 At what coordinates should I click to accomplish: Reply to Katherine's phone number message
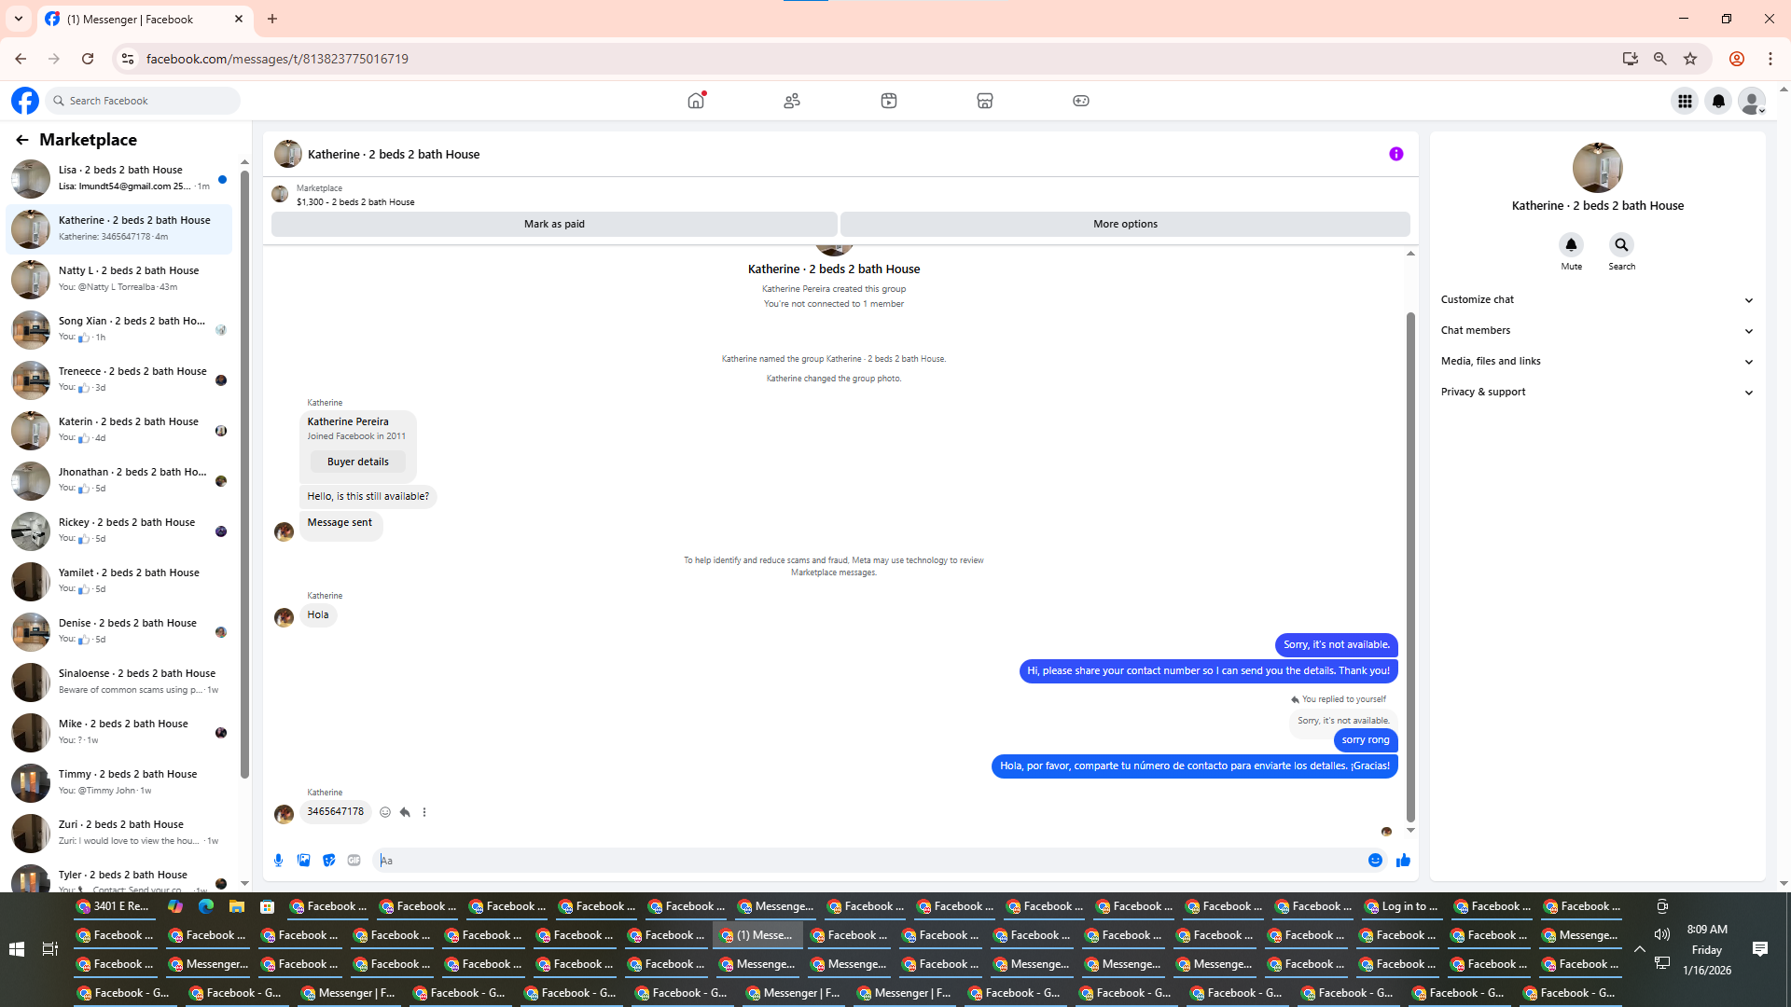405,812
